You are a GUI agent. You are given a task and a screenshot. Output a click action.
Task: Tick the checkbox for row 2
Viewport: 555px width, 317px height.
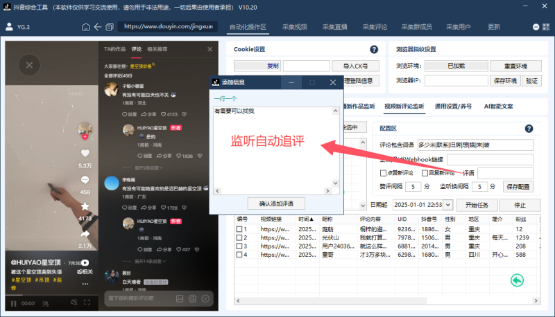[239, 237]
